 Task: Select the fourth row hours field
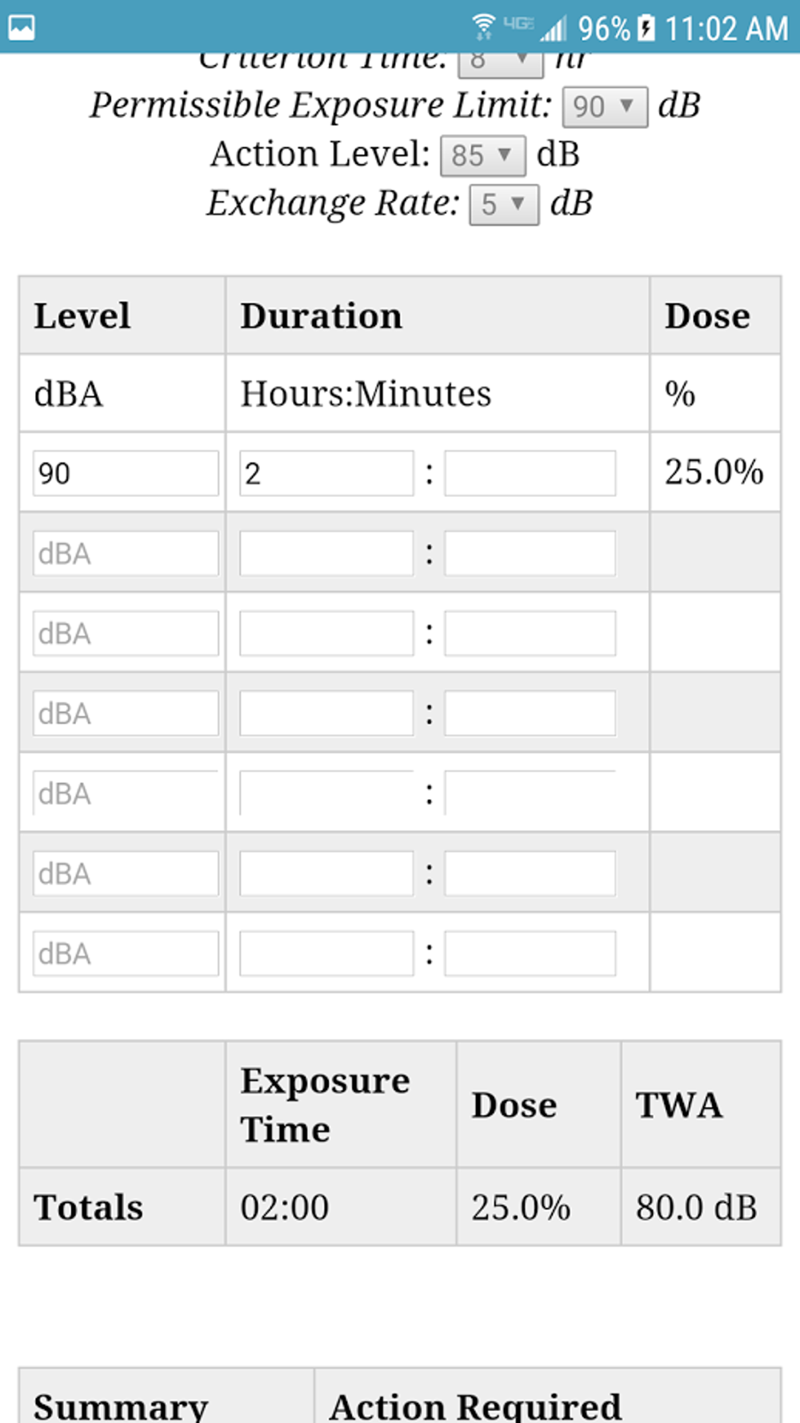[326, 713]
